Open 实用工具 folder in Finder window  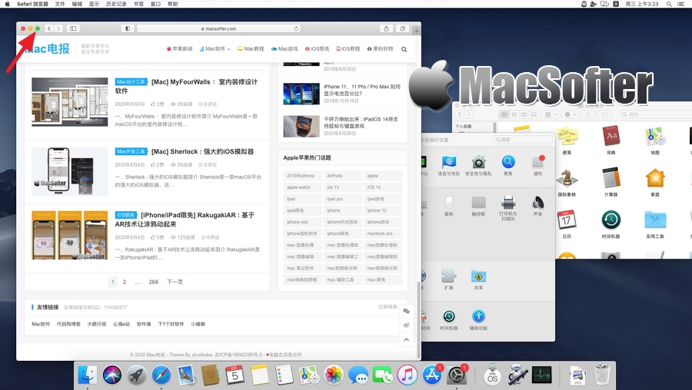click(655, 224)
